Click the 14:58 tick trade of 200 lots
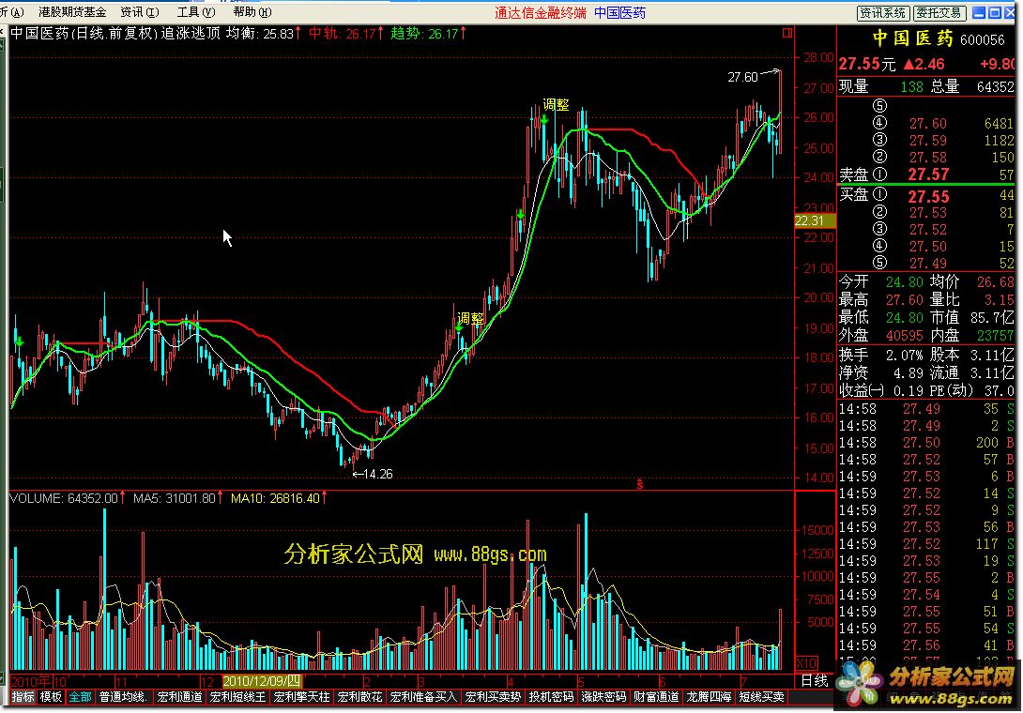Image resolution: width=1023 pixels, height=713 pixels. [x=925, y=442]
